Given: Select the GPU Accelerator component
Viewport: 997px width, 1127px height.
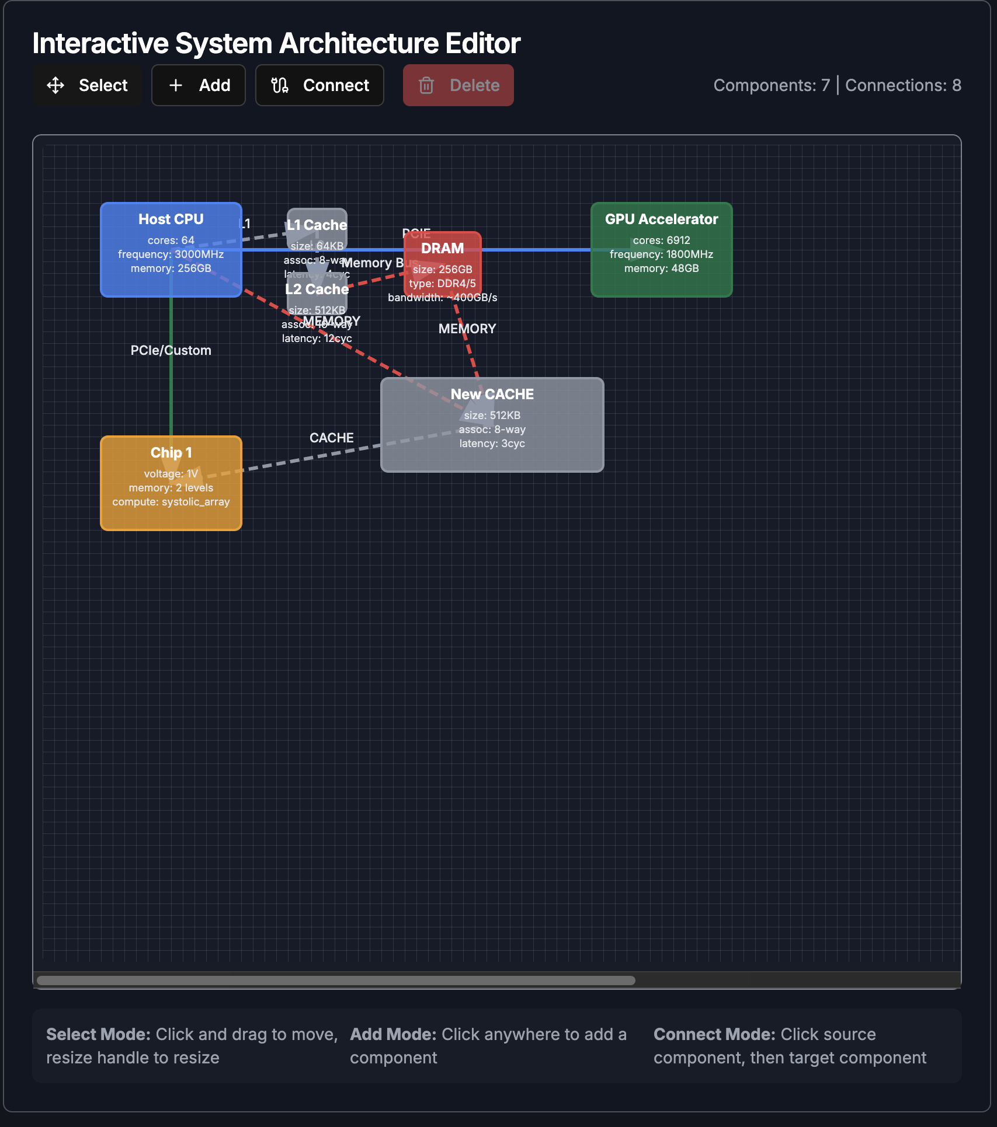Looking at the screenshot, I should click(x=662, y=250).
